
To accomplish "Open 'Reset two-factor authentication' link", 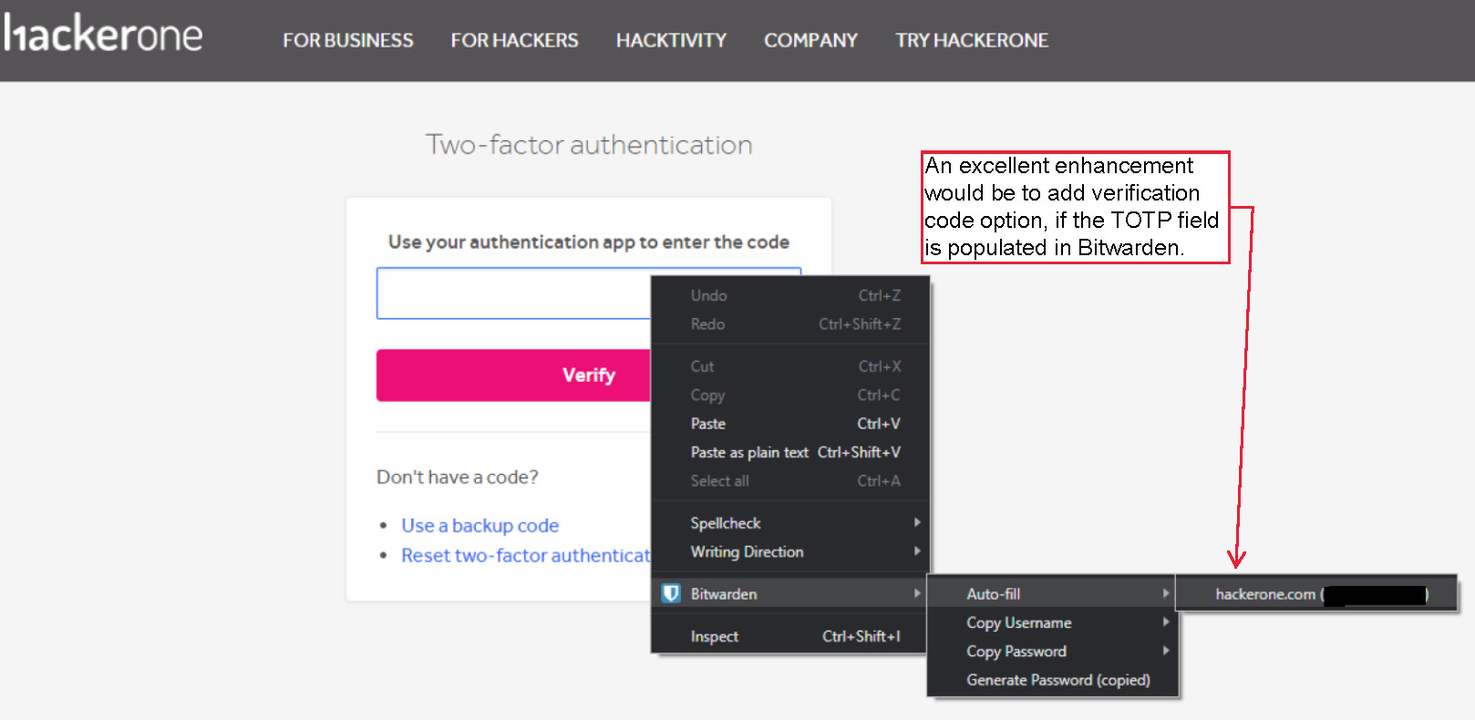I will 526,556.
